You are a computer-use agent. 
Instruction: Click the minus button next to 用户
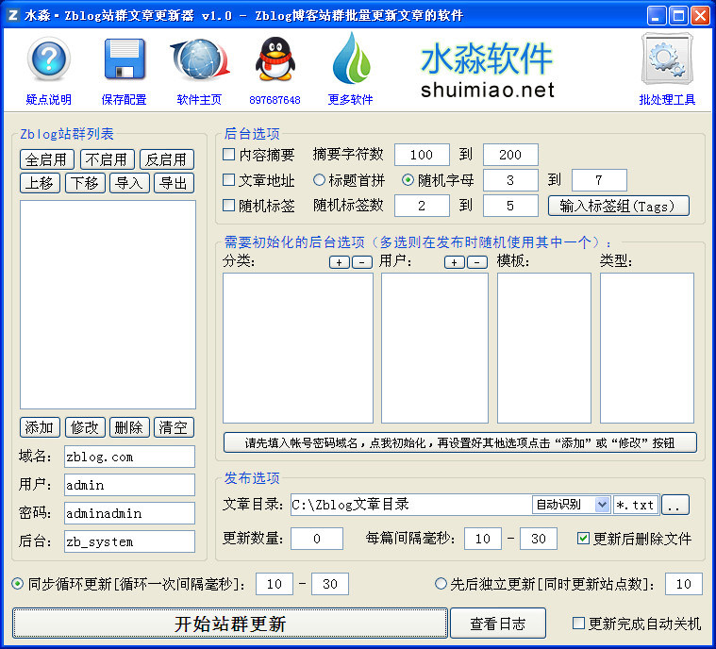pyautogui.click(x=477, y=262)
